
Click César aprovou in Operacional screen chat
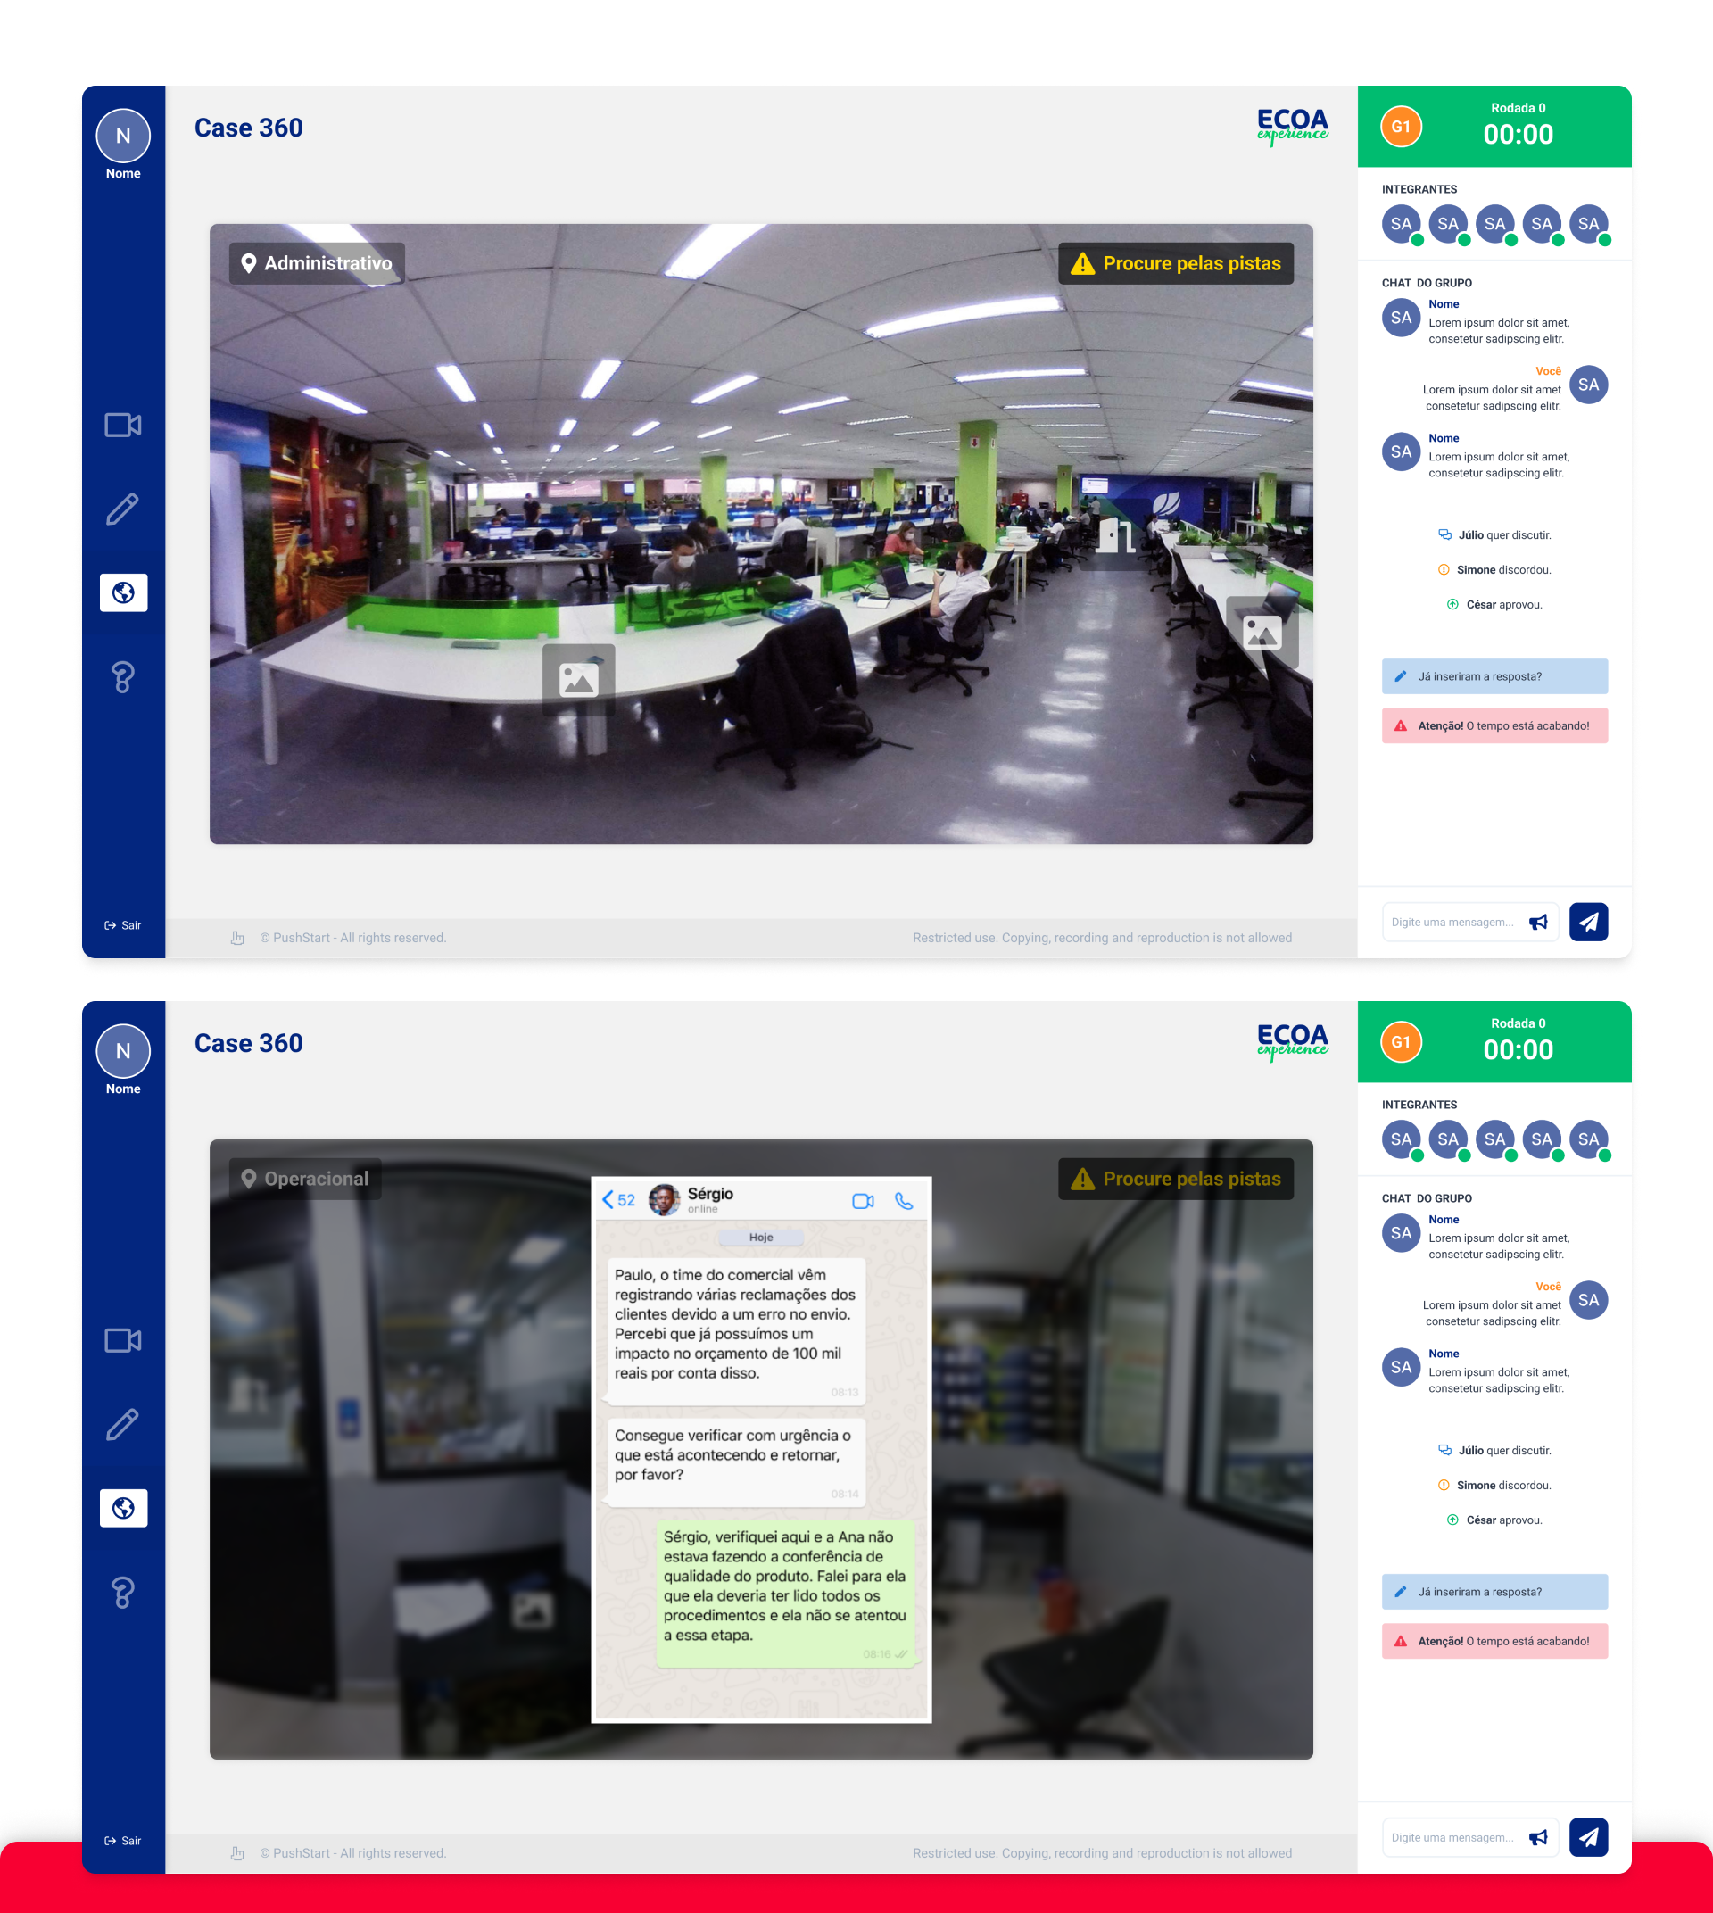(x=1494, y=1520)
